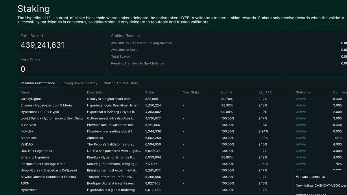Sort validators by Stake column header
The width and height of the screenshot is (347, 195).
point(149,92)
